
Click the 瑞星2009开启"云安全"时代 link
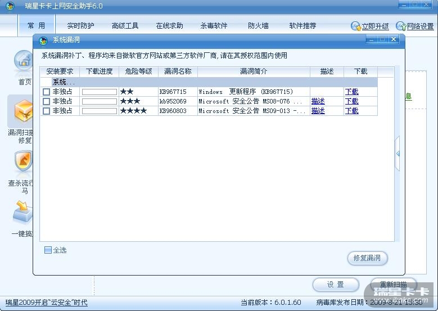[46, 303]
